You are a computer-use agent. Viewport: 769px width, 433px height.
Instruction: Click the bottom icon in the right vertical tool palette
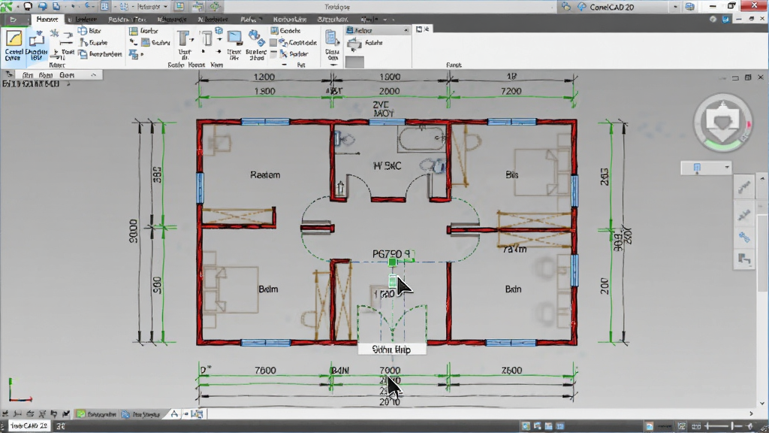coord(744,259)
